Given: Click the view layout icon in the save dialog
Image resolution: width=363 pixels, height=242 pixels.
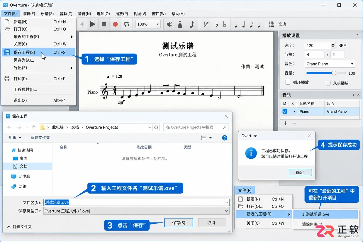Looking at the screenshot, I should (x=203, y=138).
